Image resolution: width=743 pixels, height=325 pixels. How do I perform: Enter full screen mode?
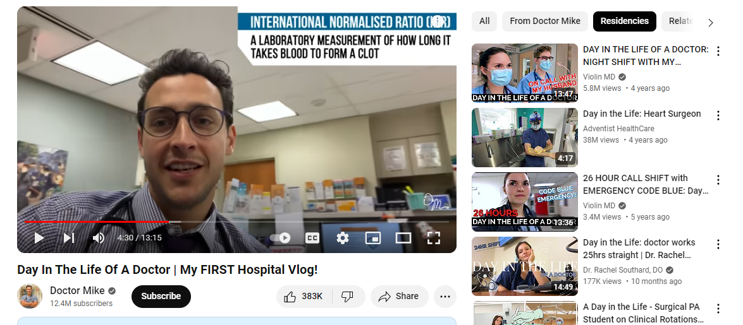pos(434,238)
